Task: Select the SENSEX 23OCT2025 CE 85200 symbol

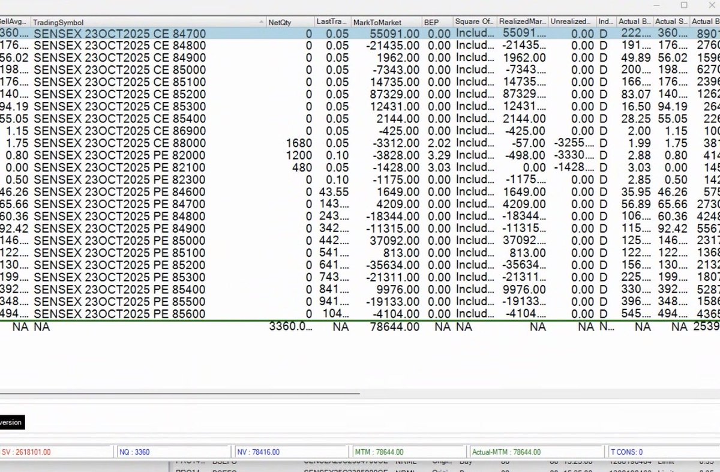Action: pyautogui.click(x=119, y=94)
